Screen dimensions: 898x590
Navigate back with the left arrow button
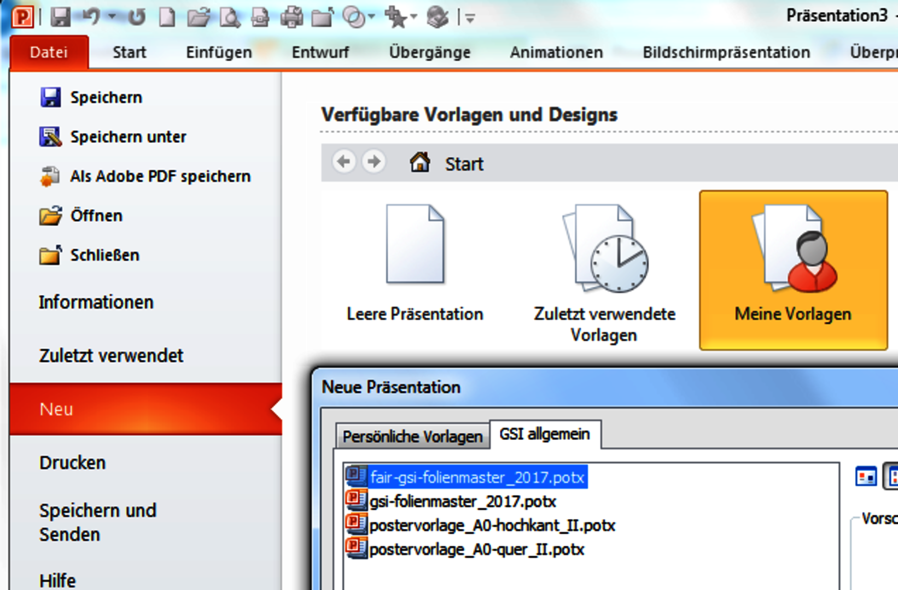coord(344,162)
